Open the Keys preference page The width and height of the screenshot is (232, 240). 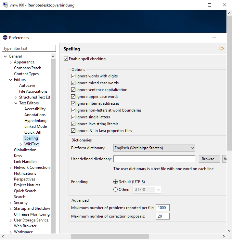(x=18, y=156)
